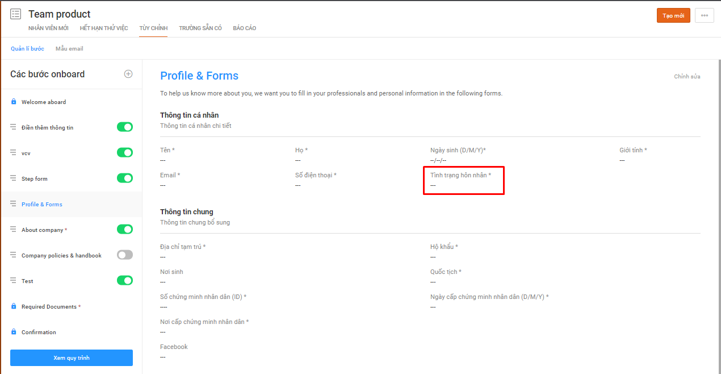Click the lock icon next to Welcome aboard
The image size is (721, 374).
pos(14,102)
